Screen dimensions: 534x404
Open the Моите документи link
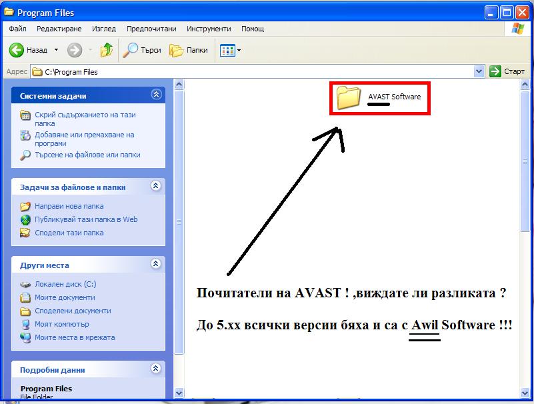(x=65, y=298)
